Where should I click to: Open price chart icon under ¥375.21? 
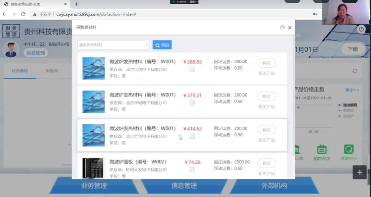pos(192,103)
